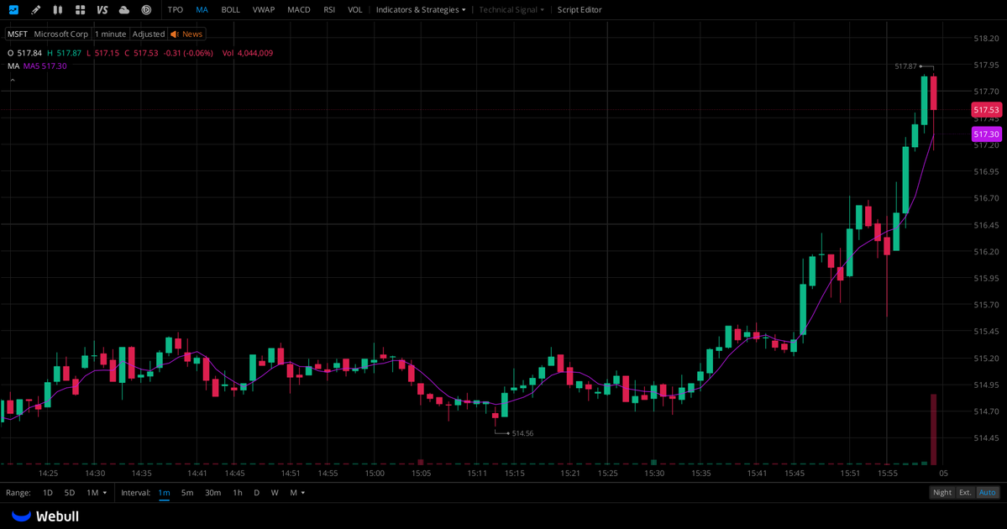Toggle Night session display

click(942, 492)
